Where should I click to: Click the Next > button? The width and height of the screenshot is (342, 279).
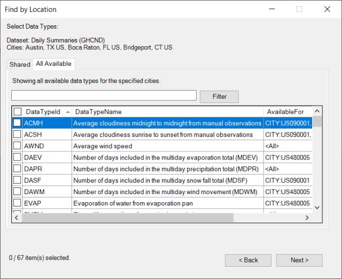tap(299, 260)
